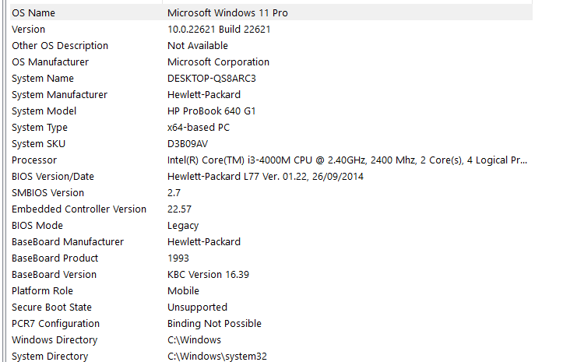Click the SMBIOS Version 2.7 row
The width and height of the screenshot is (563, 362).
(x=48, y=193)
